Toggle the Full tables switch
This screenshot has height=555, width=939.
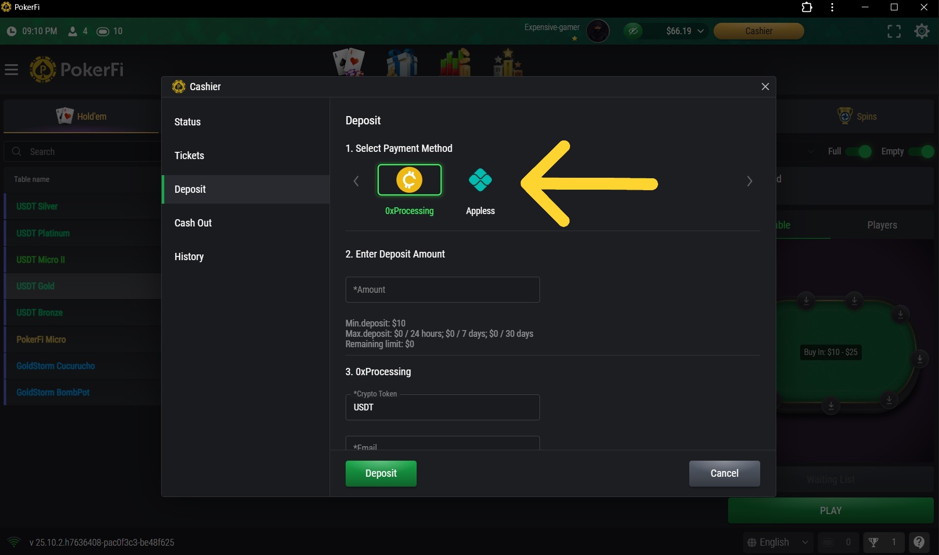pos(858,151)
